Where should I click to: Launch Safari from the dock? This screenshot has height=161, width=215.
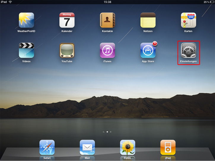47,147
